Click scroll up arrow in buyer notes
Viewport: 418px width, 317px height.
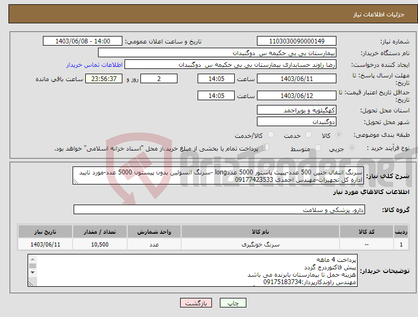point(32,259)
